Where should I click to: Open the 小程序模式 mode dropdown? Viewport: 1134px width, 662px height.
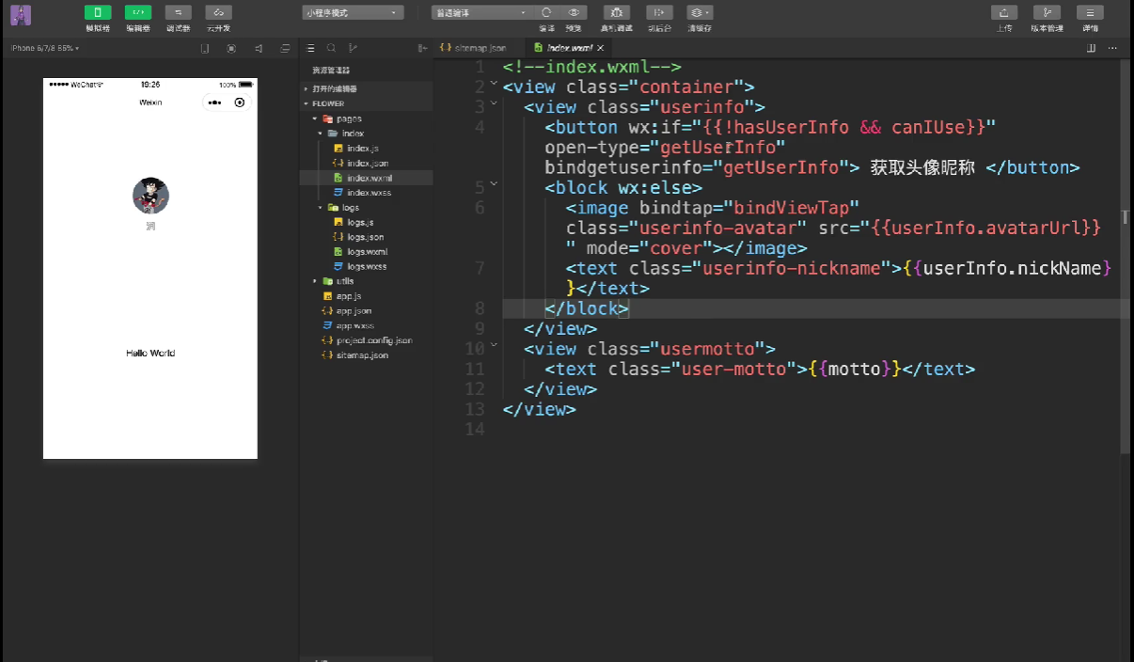pos(354,12)
